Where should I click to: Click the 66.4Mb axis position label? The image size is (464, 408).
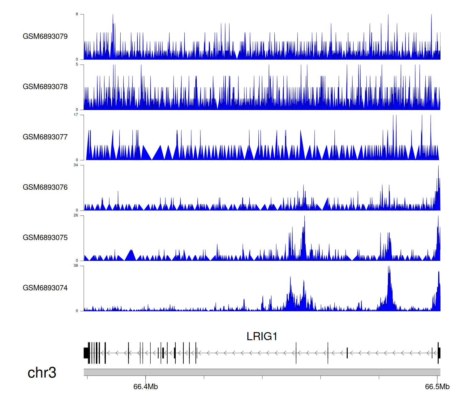click(145, 387)
